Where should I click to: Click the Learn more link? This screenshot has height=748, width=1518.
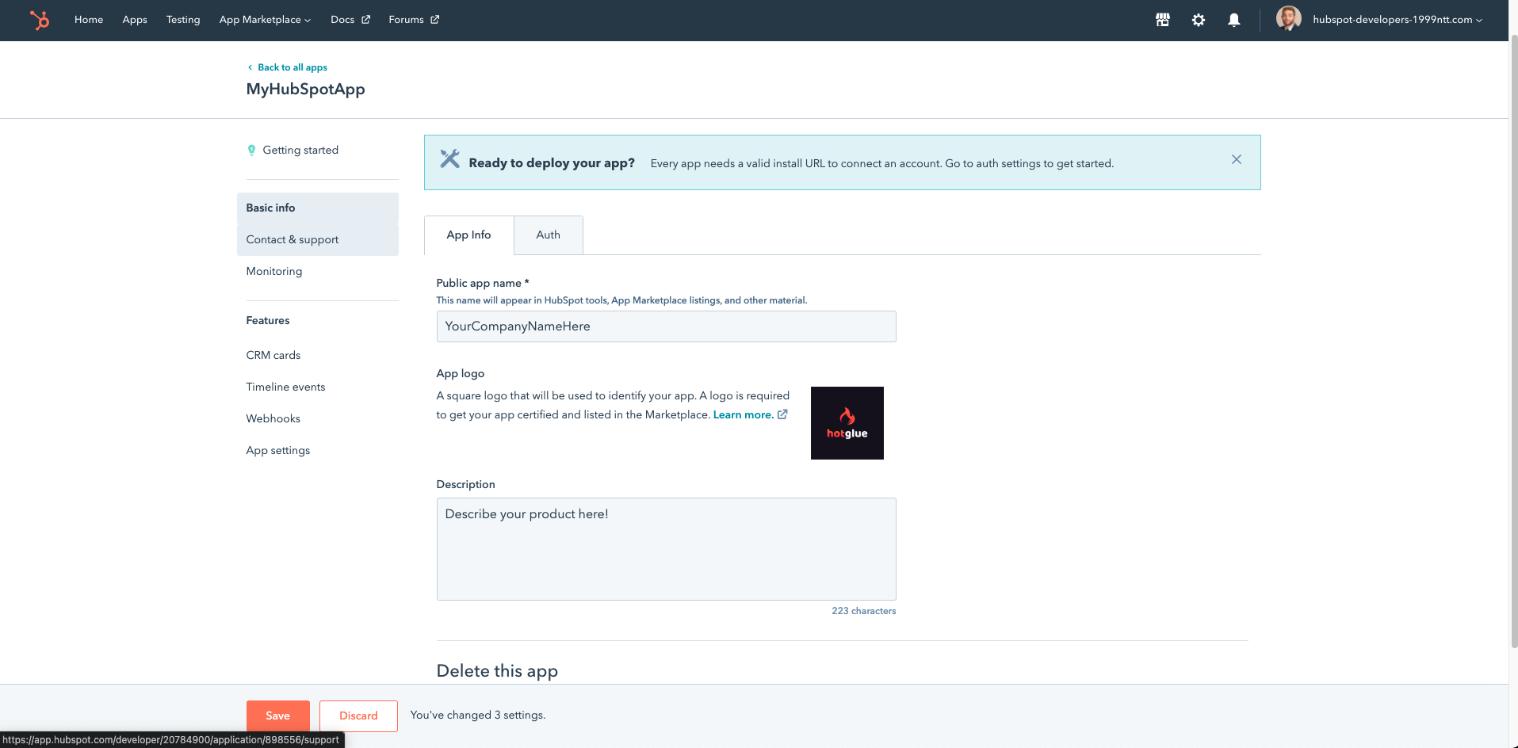743,415
